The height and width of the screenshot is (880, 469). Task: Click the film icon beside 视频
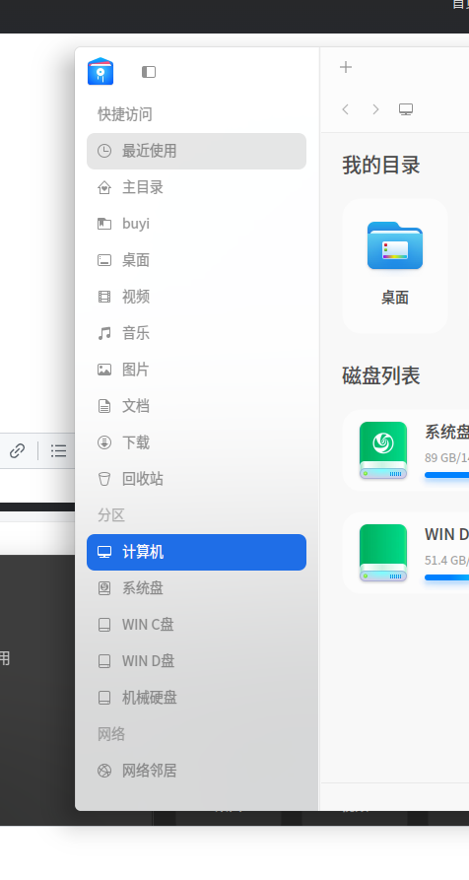(x=104, y=297)
